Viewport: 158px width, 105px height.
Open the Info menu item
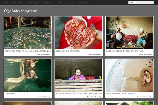pyautogui.click(x=6, y=3)
